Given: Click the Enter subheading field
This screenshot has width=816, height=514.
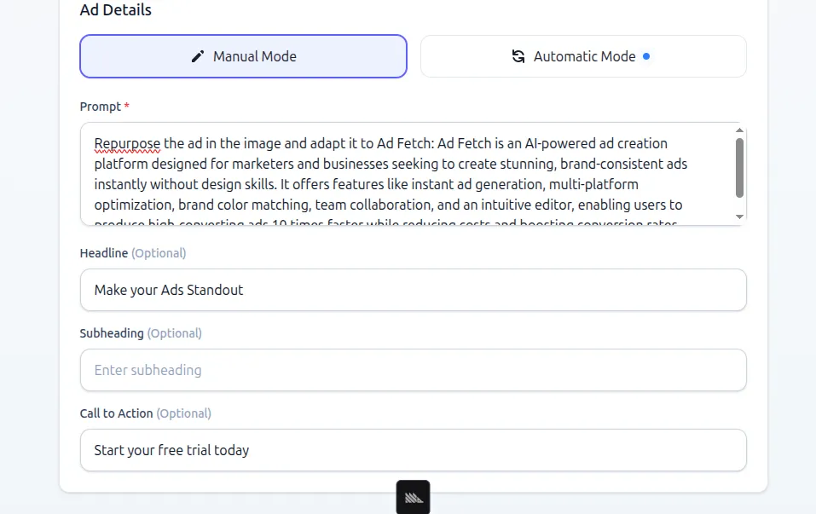Looking at the screenshot, I should [x=414, y=370].
